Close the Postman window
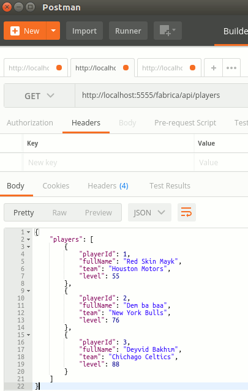The image size is (248, 391). click(x=7, y=7)
